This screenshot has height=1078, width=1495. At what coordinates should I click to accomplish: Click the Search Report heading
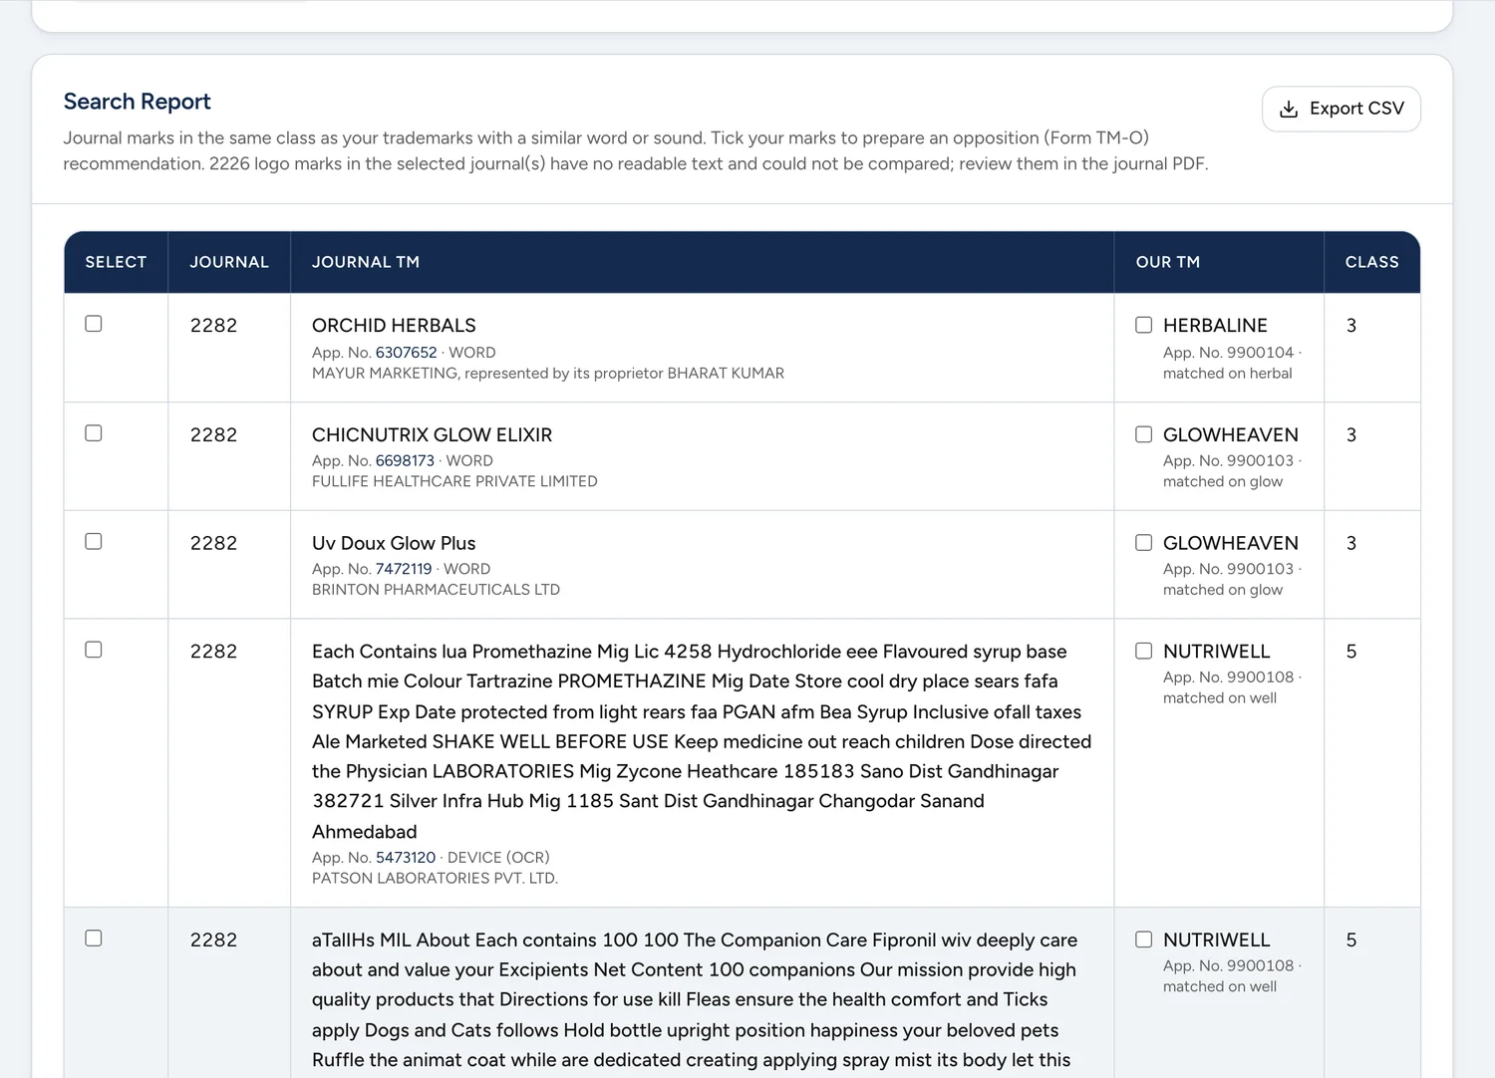point(138,102)
